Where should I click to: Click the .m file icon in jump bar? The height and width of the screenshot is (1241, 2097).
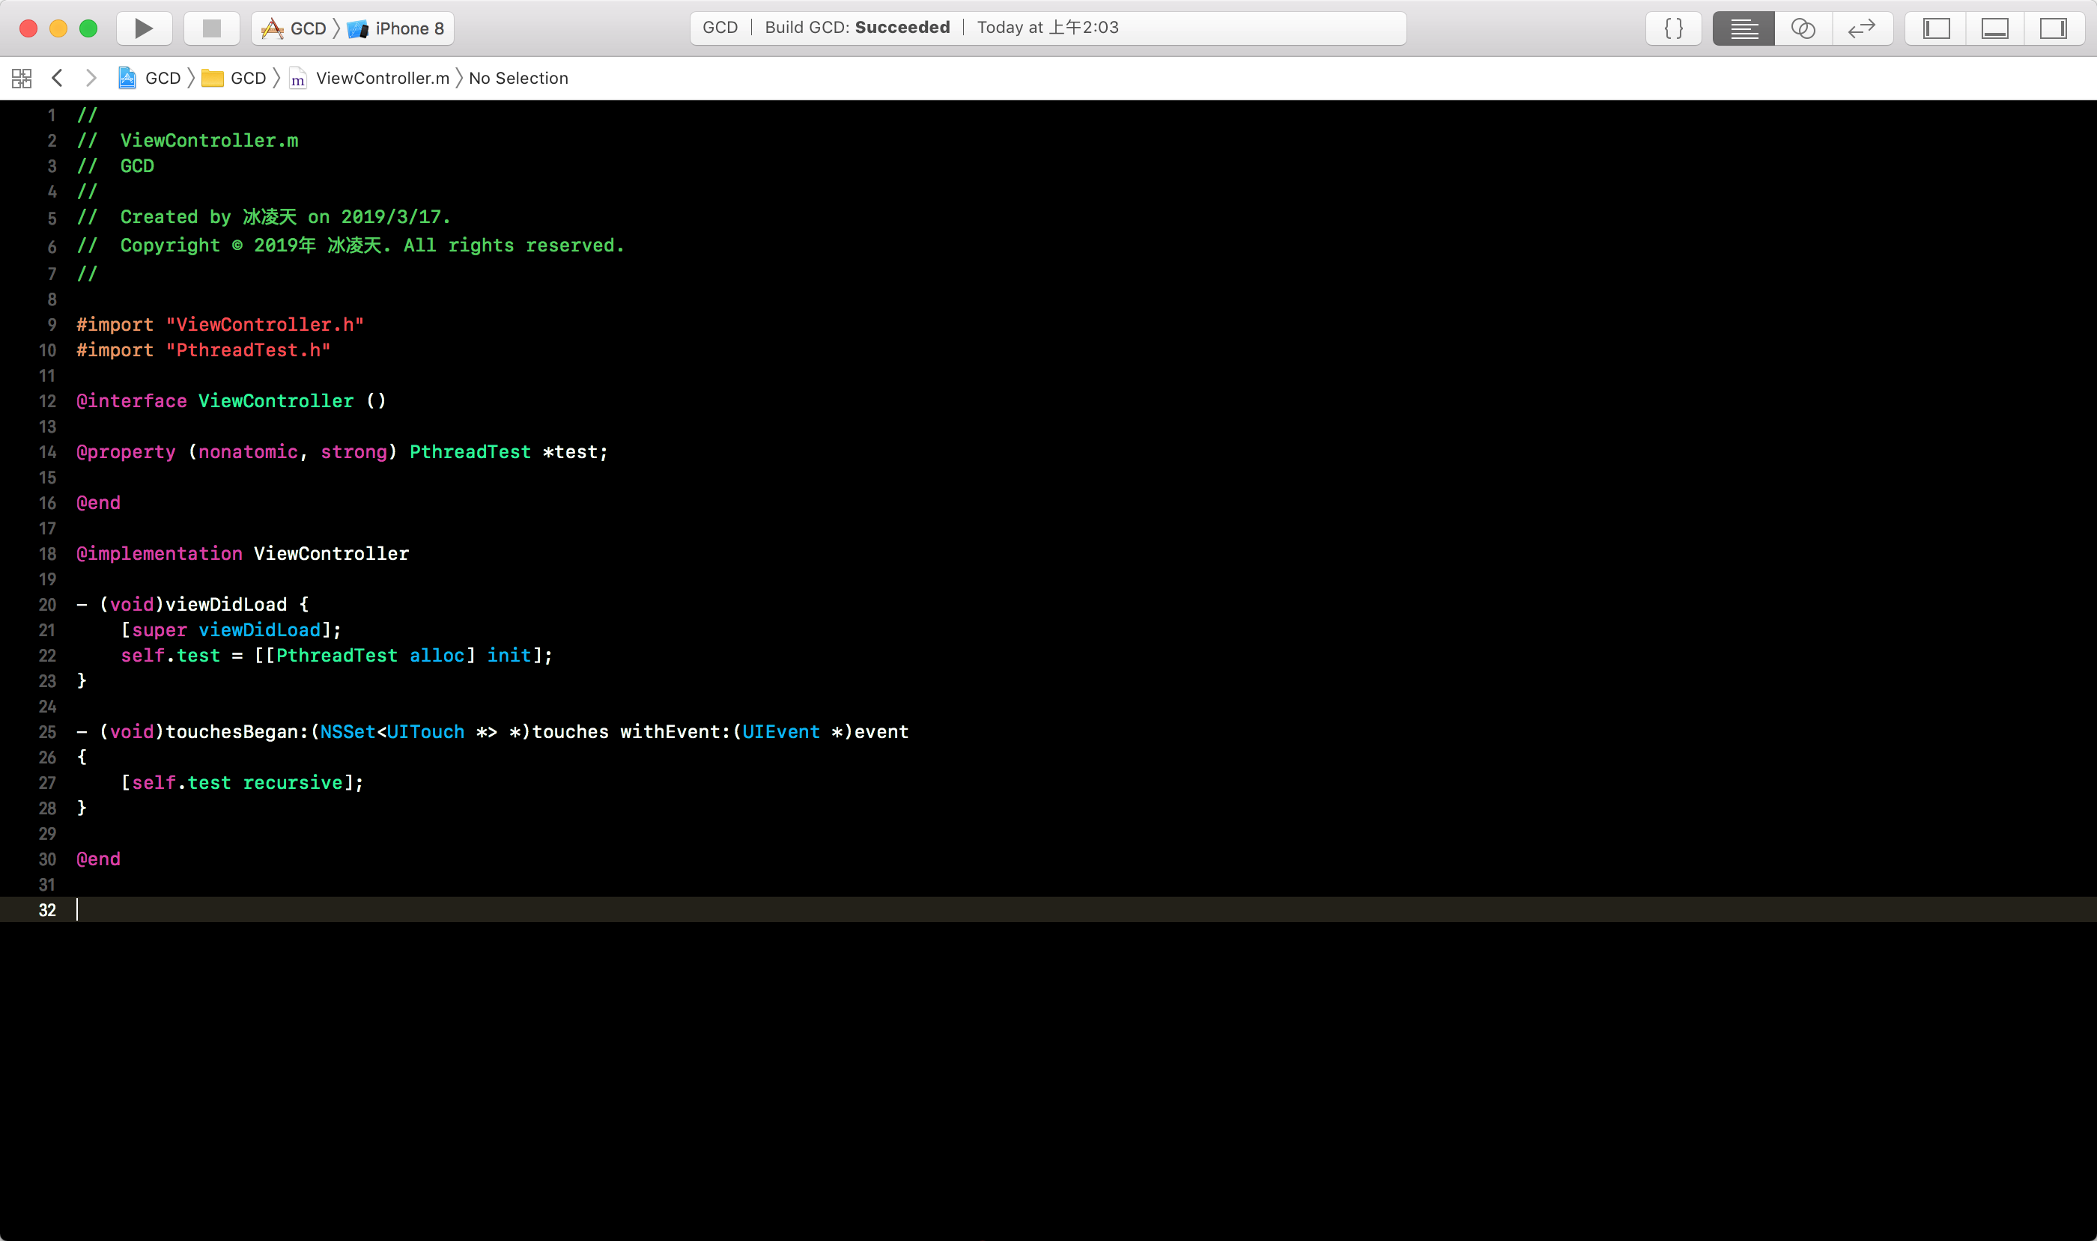pos(298,79)
